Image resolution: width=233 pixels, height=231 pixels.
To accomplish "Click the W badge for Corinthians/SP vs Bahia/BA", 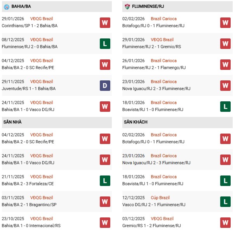I will coord(105,23).
